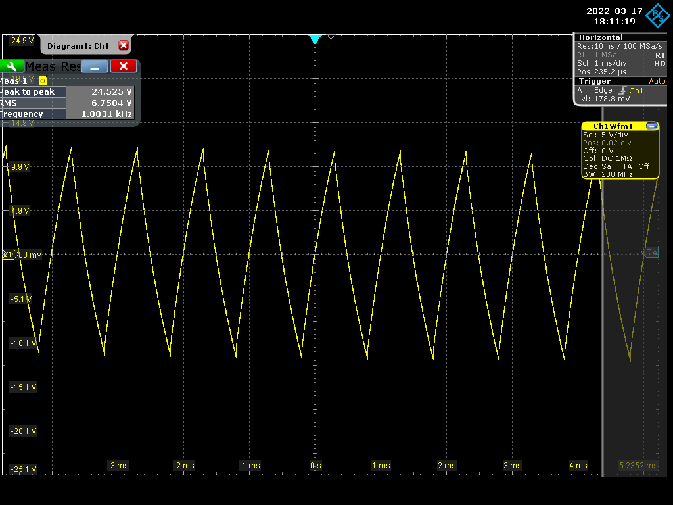673x505 pixels.
Task: Minimize the Ch1Wfm1 signal label
Action: [651, 126]
